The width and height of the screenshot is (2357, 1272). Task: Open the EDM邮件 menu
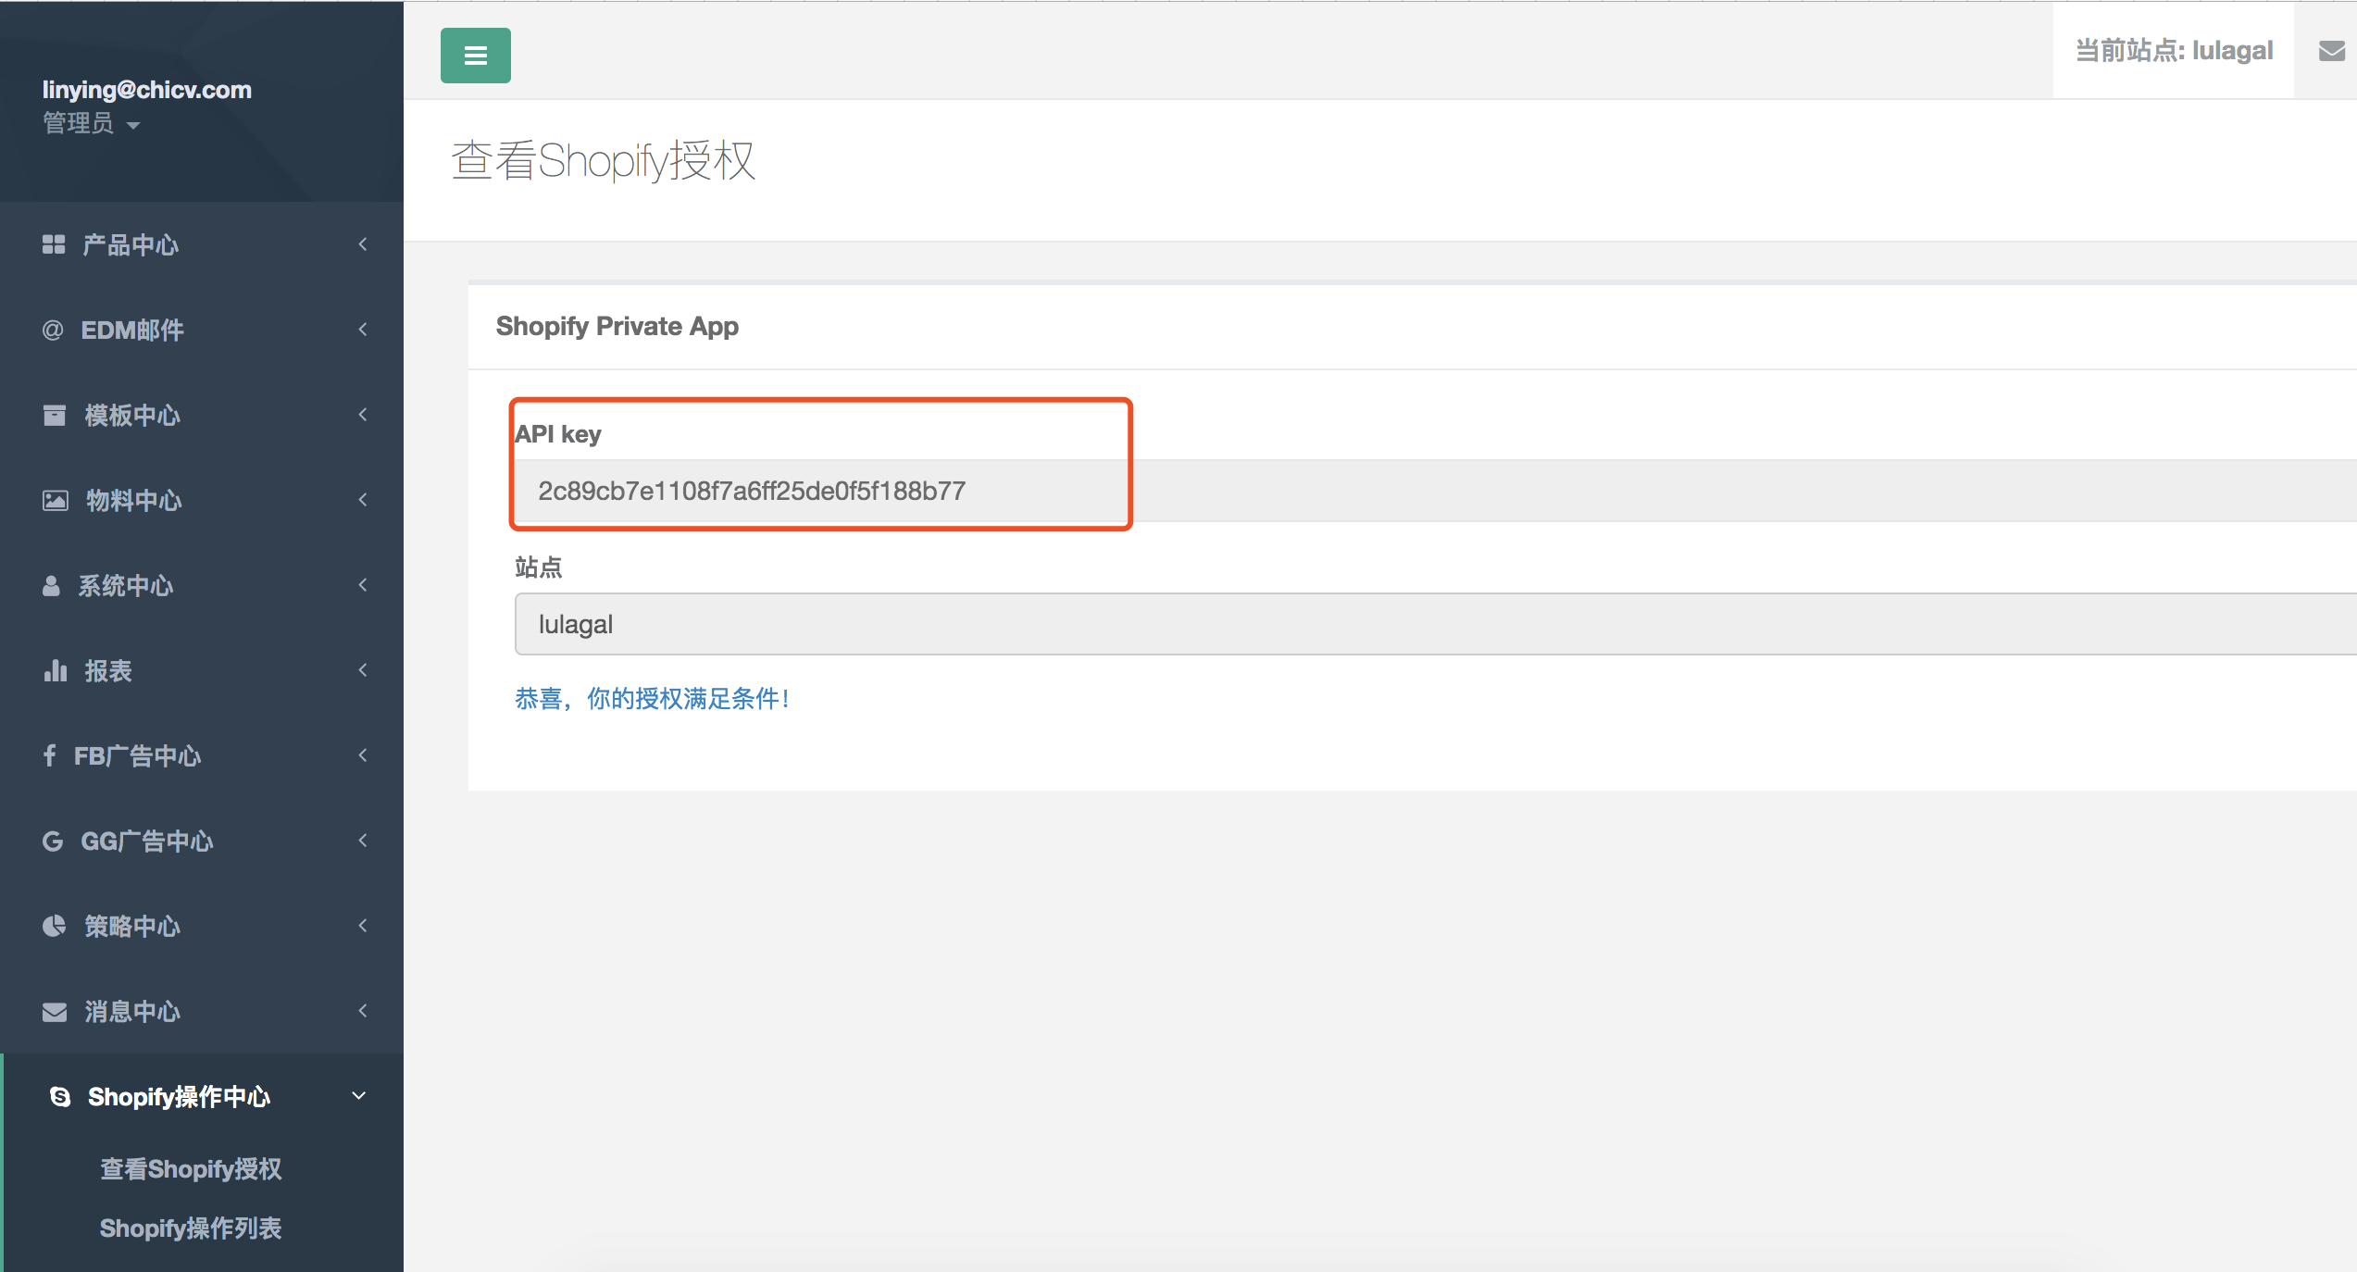click(x=202, y=330)
